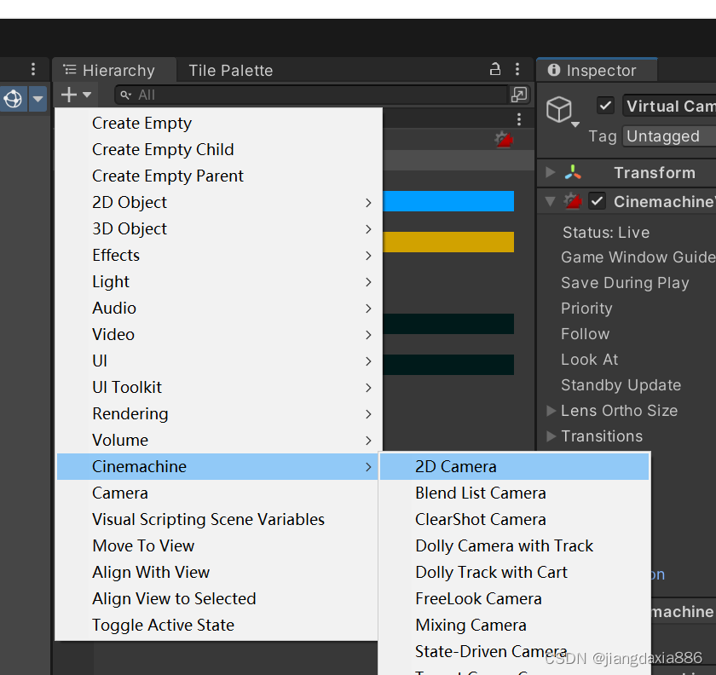Click the GameObject cube icon in Inspector

(559, 110)
